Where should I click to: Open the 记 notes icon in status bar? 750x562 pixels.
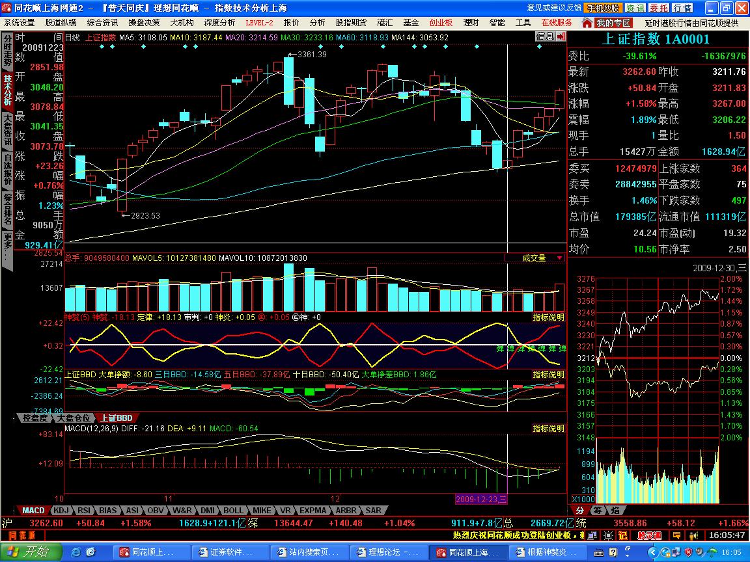click(x=623, y=536)
